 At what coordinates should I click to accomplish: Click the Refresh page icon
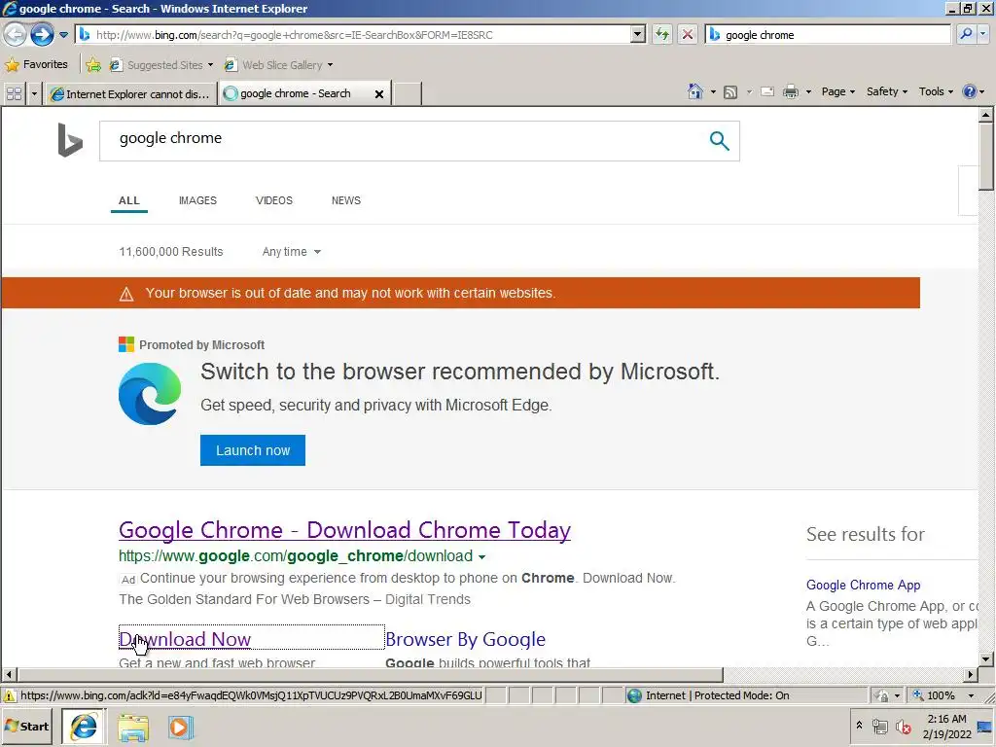point(662,35)
